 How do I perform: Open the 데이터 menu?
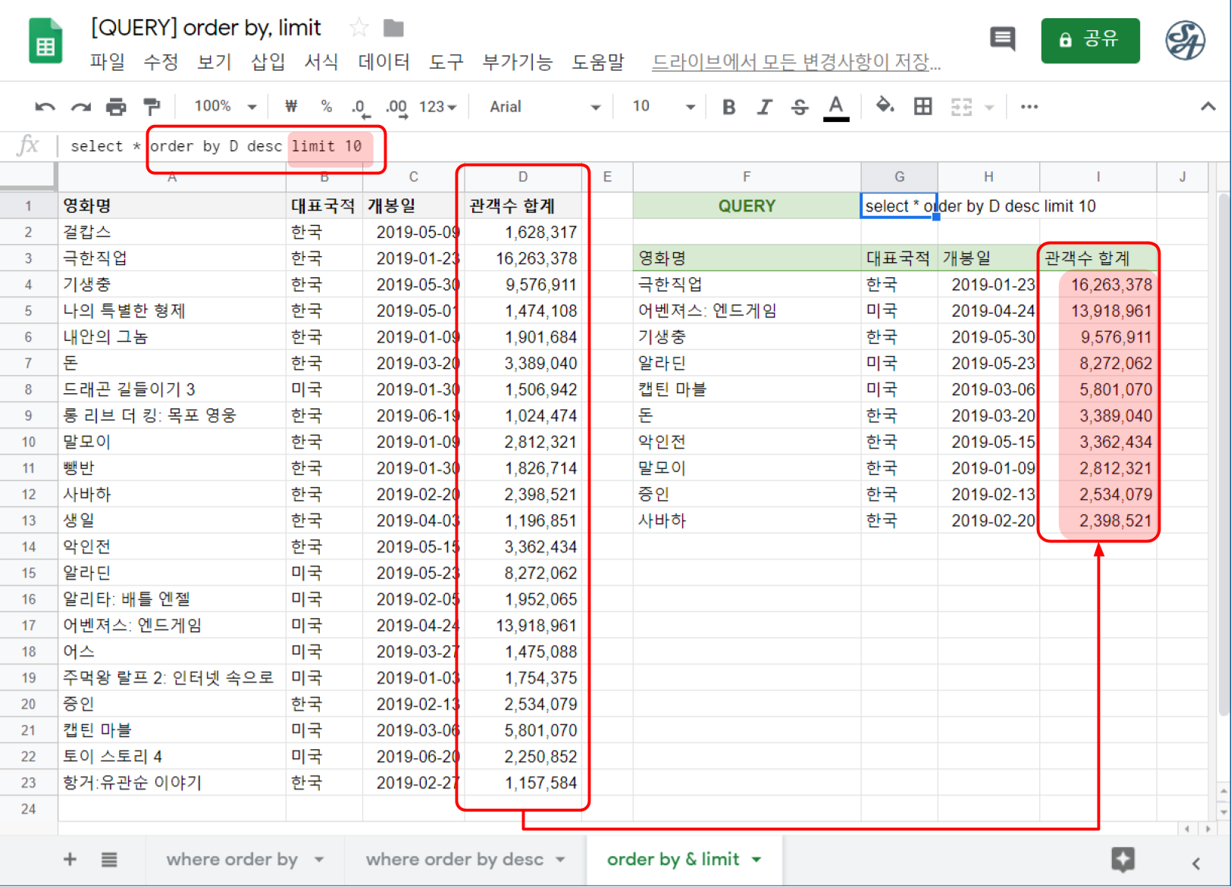[384, 62]
